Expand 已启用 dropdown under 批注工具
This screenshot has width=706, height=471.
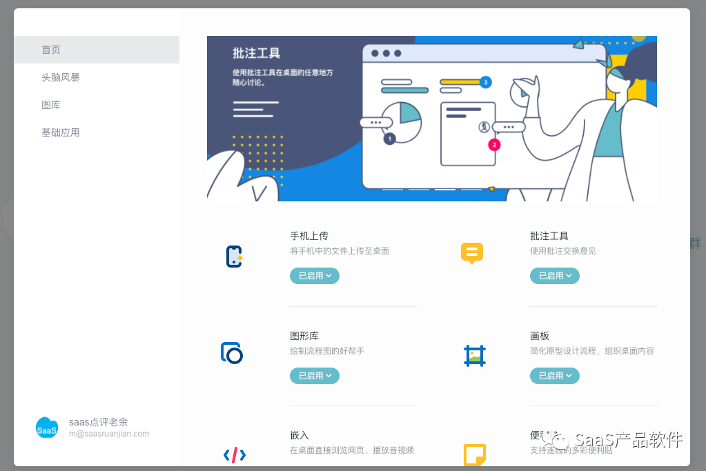(554, 276)
